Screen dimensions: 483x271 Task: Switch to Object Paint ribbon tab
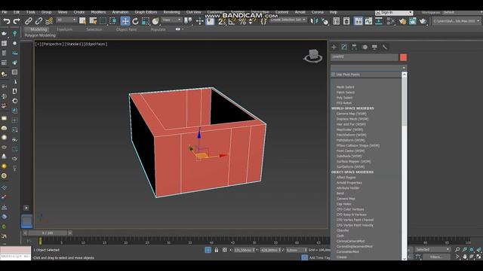coord(126,29)
